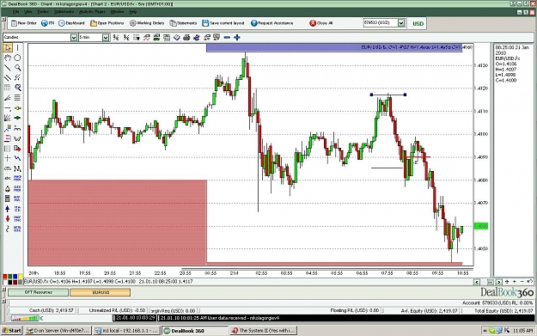Click the calculator tool icon

pyautogui.click(x=8, y=199)
